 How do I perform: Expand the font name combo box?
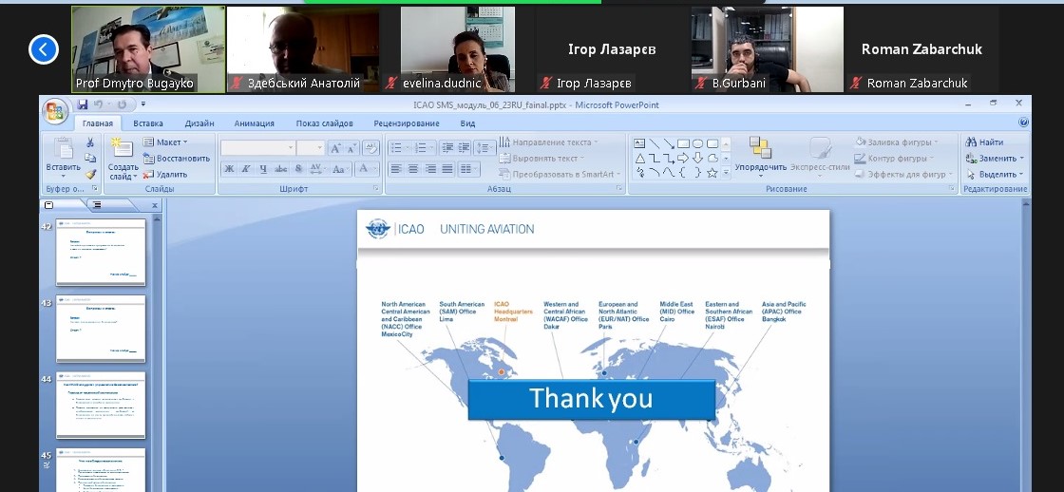[290, 148]
